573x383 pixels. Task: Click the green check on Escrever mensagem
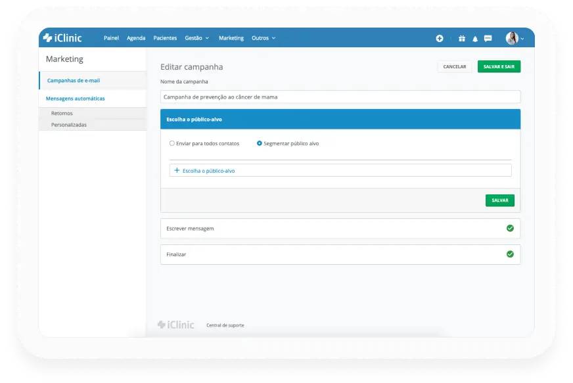(x=510, y=228)
